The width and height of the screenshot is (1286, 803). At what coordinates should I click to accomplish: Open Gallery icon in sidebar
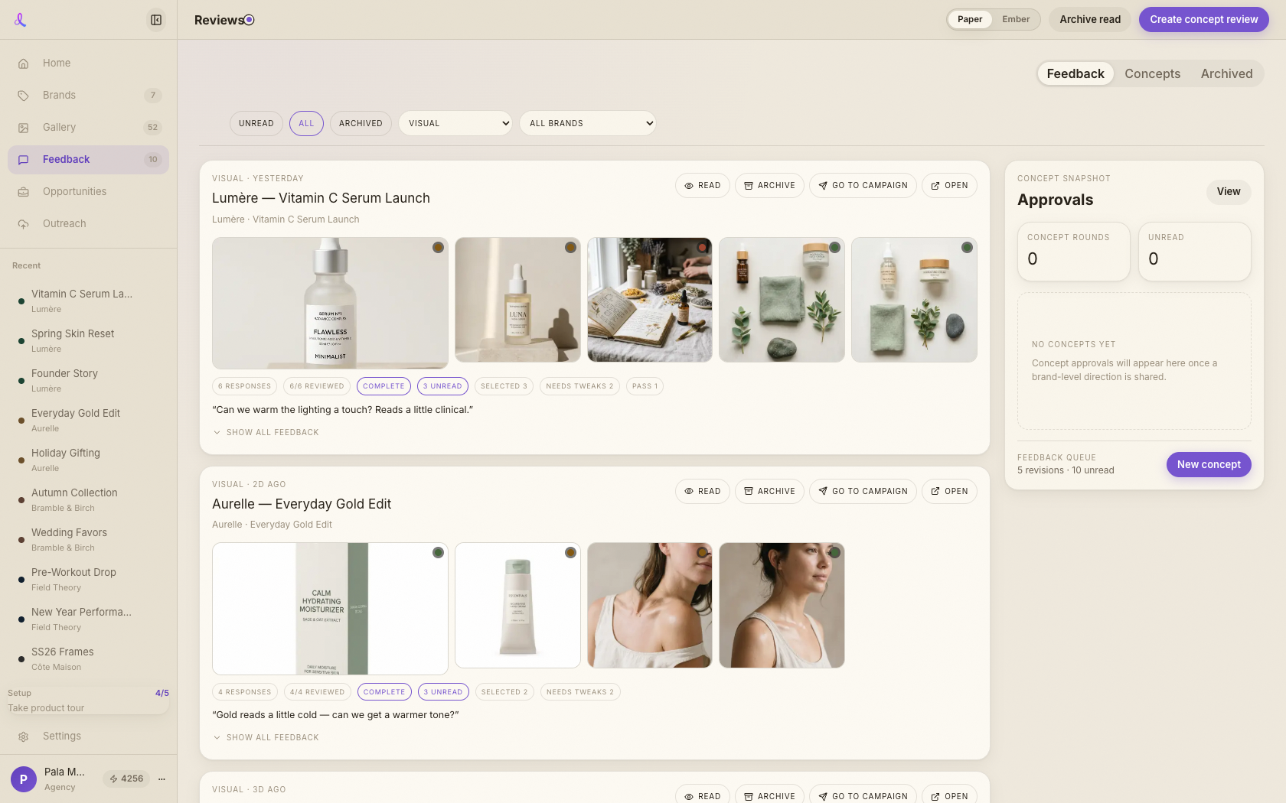point(24,128)
